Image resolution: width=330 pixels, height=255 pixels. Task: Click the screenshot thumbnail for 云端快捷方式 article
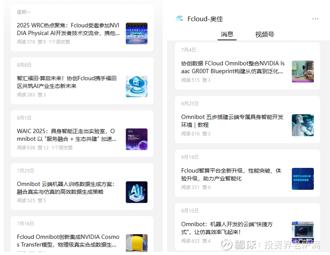pyautogui.click(x=303, y=232)
